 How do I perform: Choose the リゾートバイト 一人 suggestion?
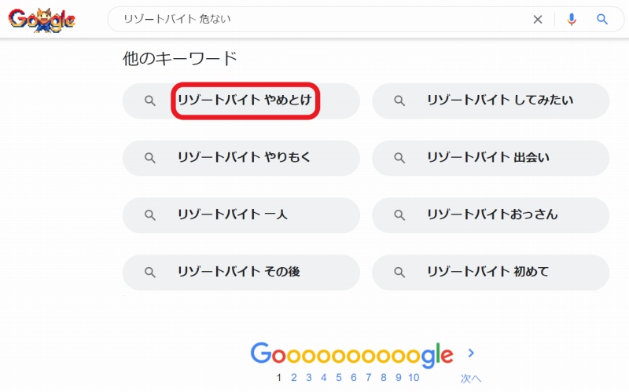241,215
